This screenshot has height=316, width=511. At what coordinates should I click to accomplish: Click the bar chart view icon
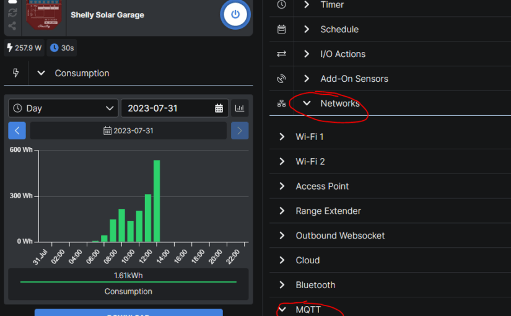coord(240,108)
